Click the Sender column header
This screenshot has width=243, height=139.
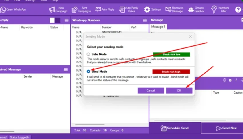pyautogui.click(x=28, y=76)
